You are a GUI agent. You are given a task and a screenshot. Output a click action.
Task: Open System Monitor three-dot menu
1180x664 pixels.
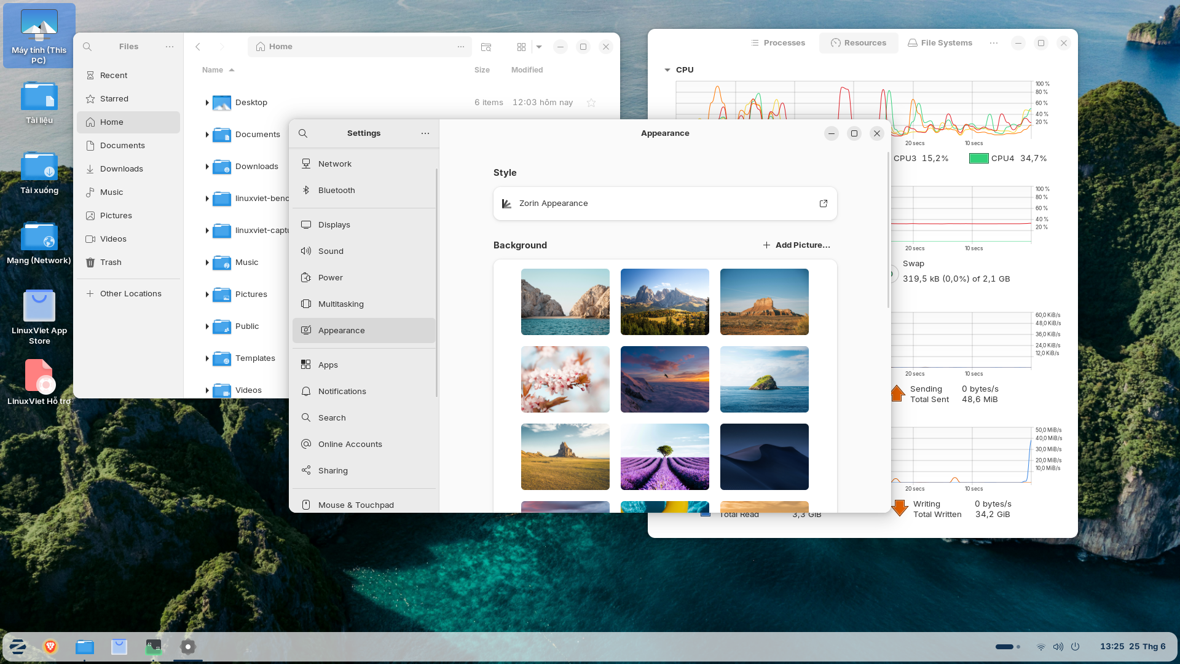click(x=994, y=43)
